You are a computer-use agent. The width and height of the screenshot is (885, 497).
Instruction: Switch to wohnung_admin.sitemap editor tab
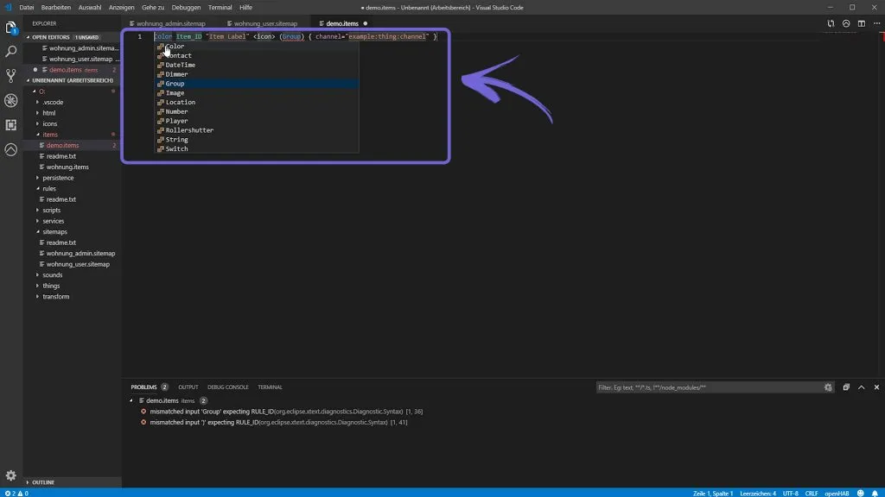[x=170, y=23]
